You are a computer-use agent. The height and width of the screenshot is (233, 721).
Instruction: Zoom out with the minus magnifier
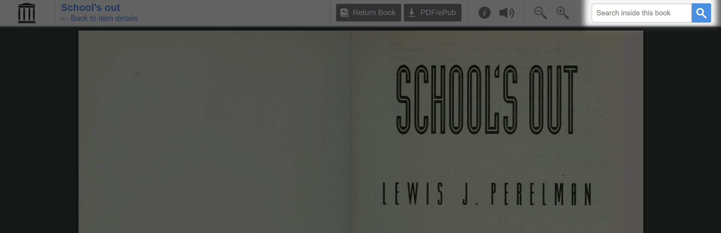(x=540, y=13)
